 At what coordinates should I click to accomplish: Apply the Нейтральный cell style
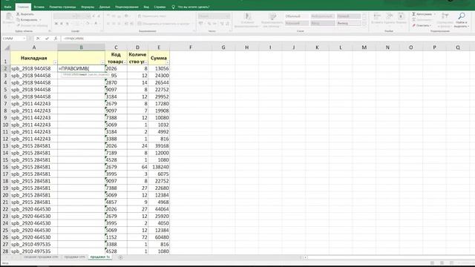[323, 16]
